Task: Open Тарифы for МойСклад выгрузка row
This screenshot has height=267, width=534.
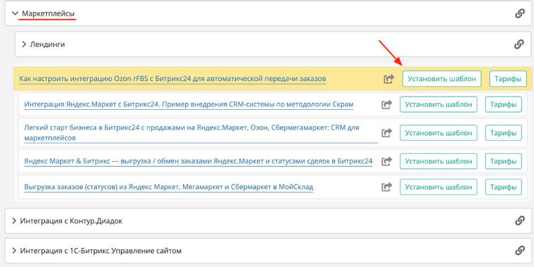Action: (x=503, y=187)
